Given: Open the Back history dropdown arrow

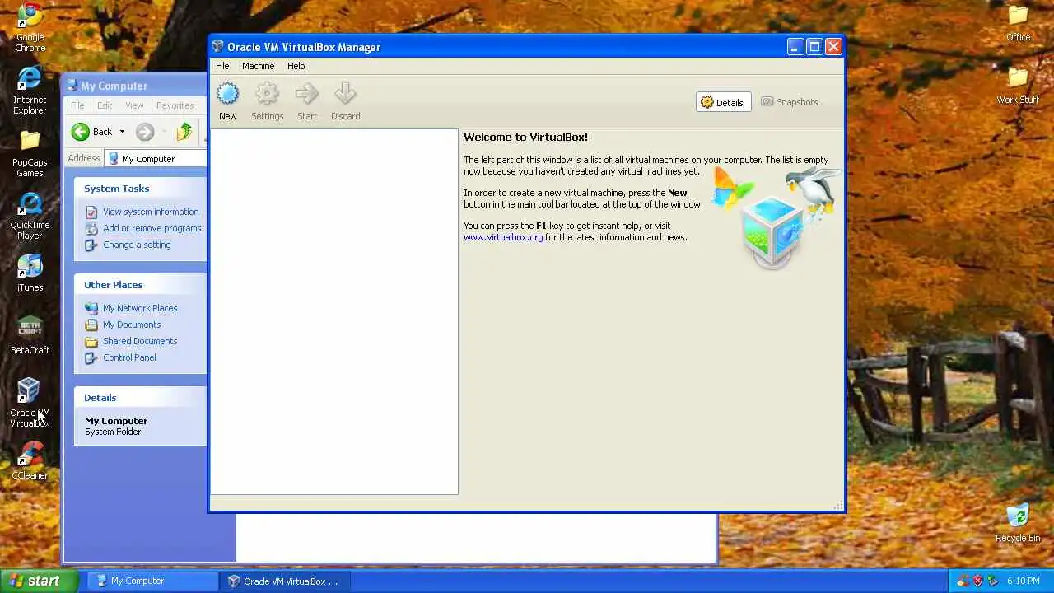Looking at the screenshot, I should click(122, 132).
